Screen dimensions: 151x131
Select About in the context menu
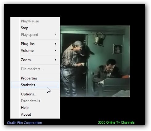tap(35, 114)
